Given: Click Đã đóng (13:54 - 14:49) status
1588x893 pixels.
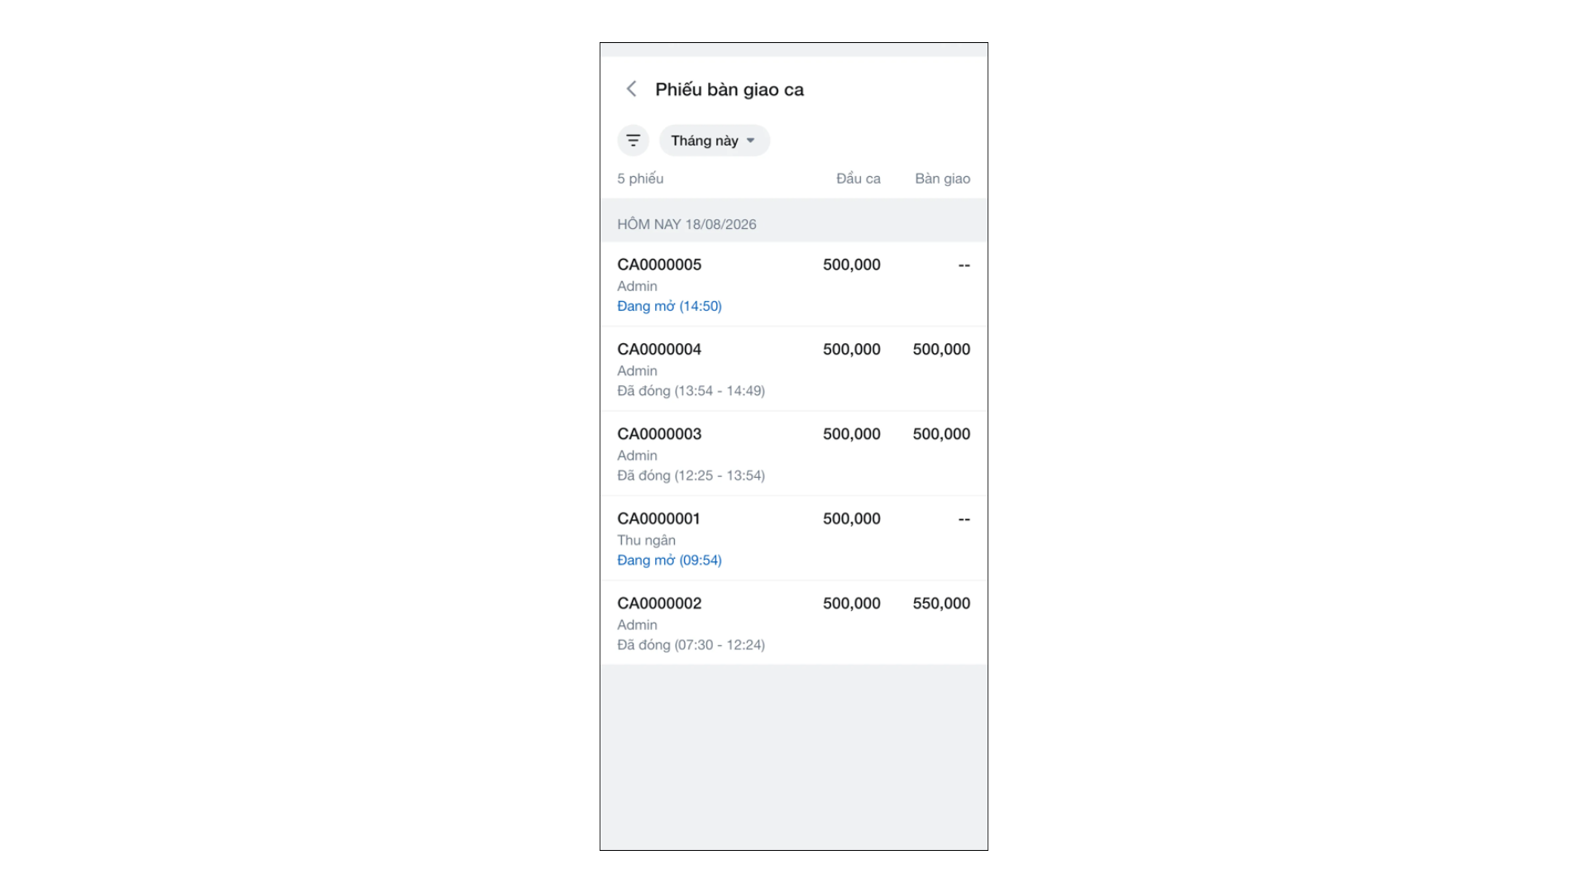Looking at the screenshot, I should 691,390.
